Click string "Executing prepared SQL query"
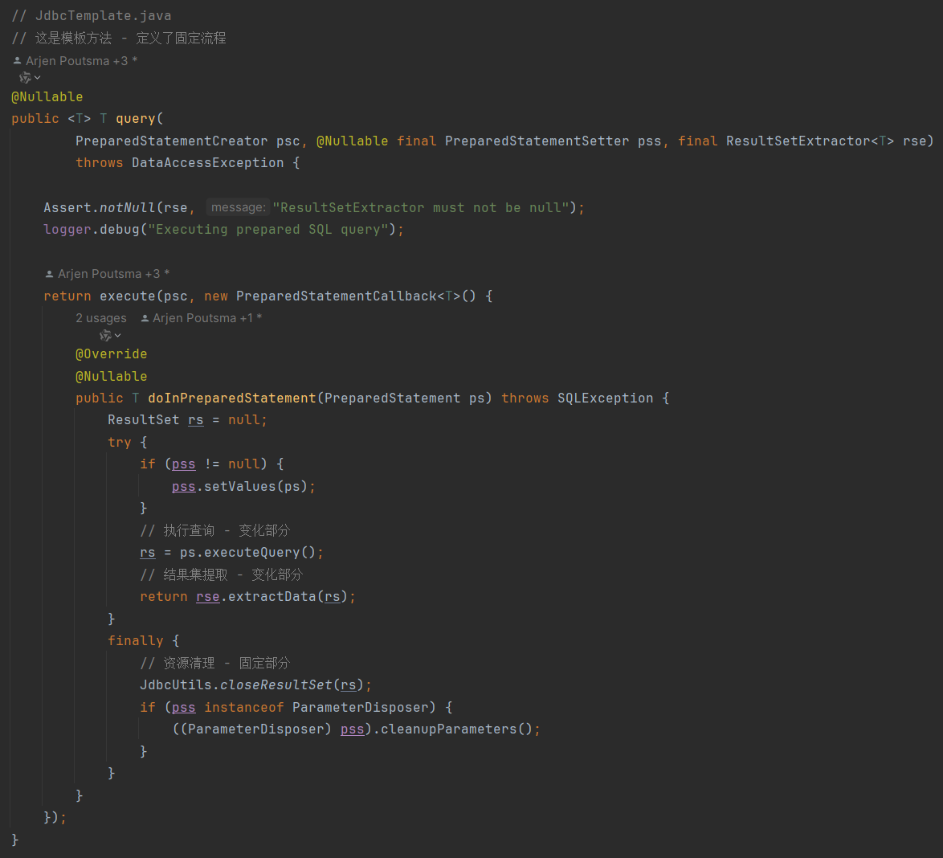This screenshot has width=943, height=858. click(x=267, y=230)
